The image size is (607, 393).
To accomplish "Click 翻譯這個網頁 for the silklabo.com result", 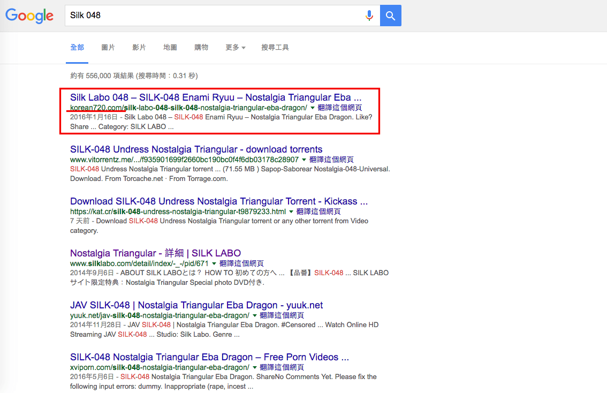I will pyautogui.click(x=241, y=263).
